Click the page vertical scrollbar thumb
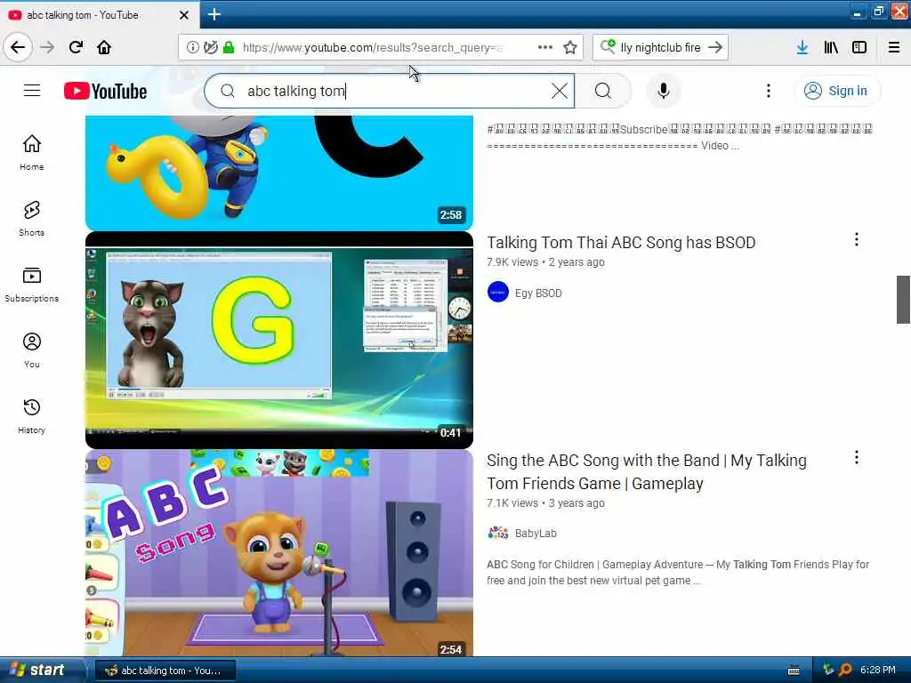Image resolution: width=911 pixels, height=683 pixels. pos(903,300)
